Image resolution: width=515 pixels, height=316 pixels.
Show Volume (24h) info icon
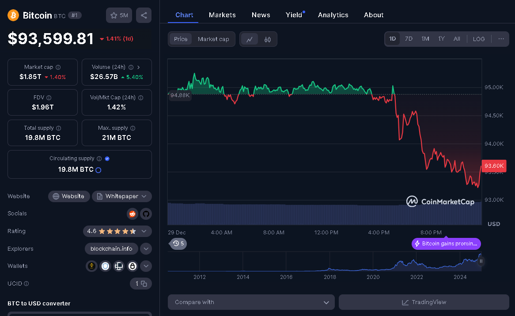(131, 67)
